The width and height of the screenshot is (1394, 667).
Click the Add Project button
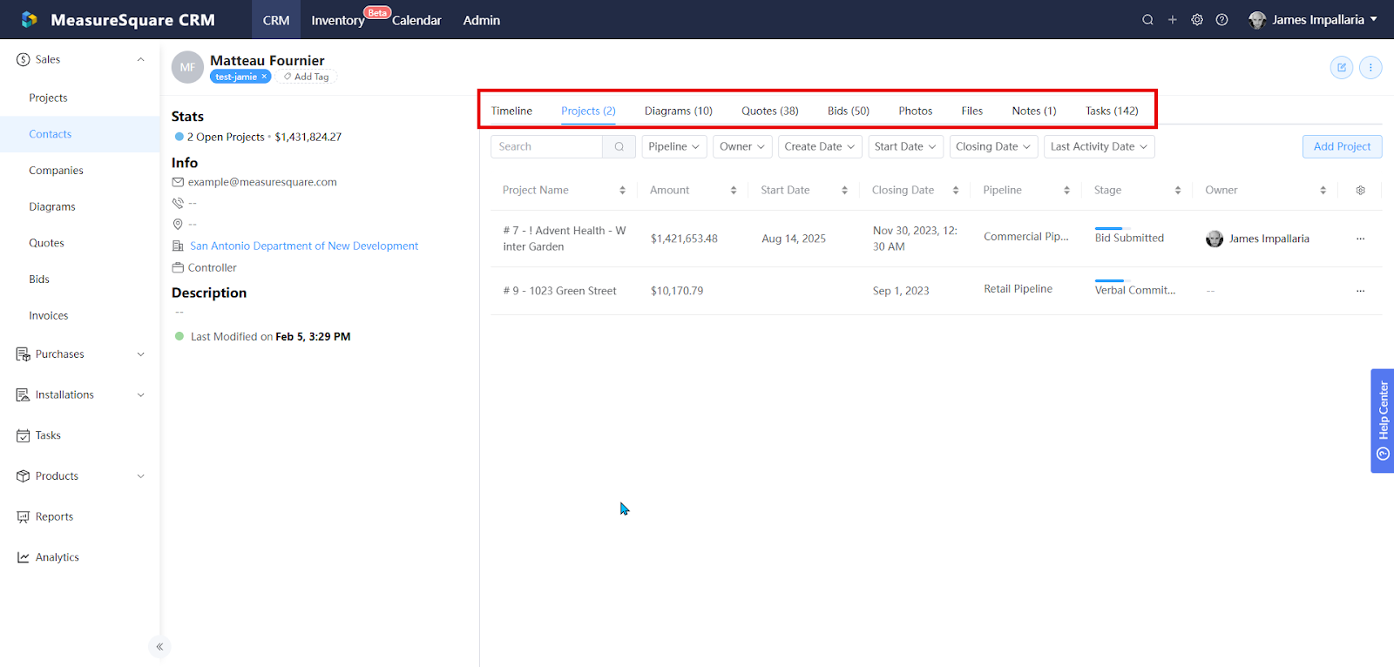1342,146
